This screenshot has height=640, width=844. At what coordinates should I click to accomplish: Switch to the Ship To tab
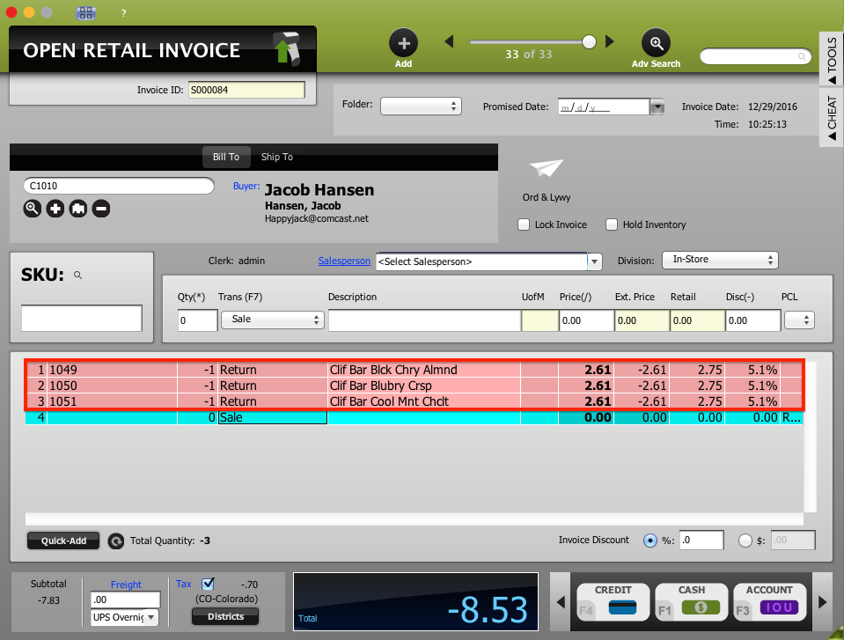276,157
